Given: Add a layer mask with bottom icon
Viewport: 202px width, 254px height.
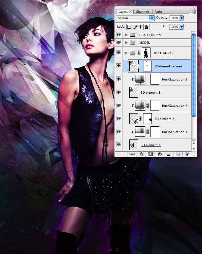Looking at the screenshot, I should (150, 154).
